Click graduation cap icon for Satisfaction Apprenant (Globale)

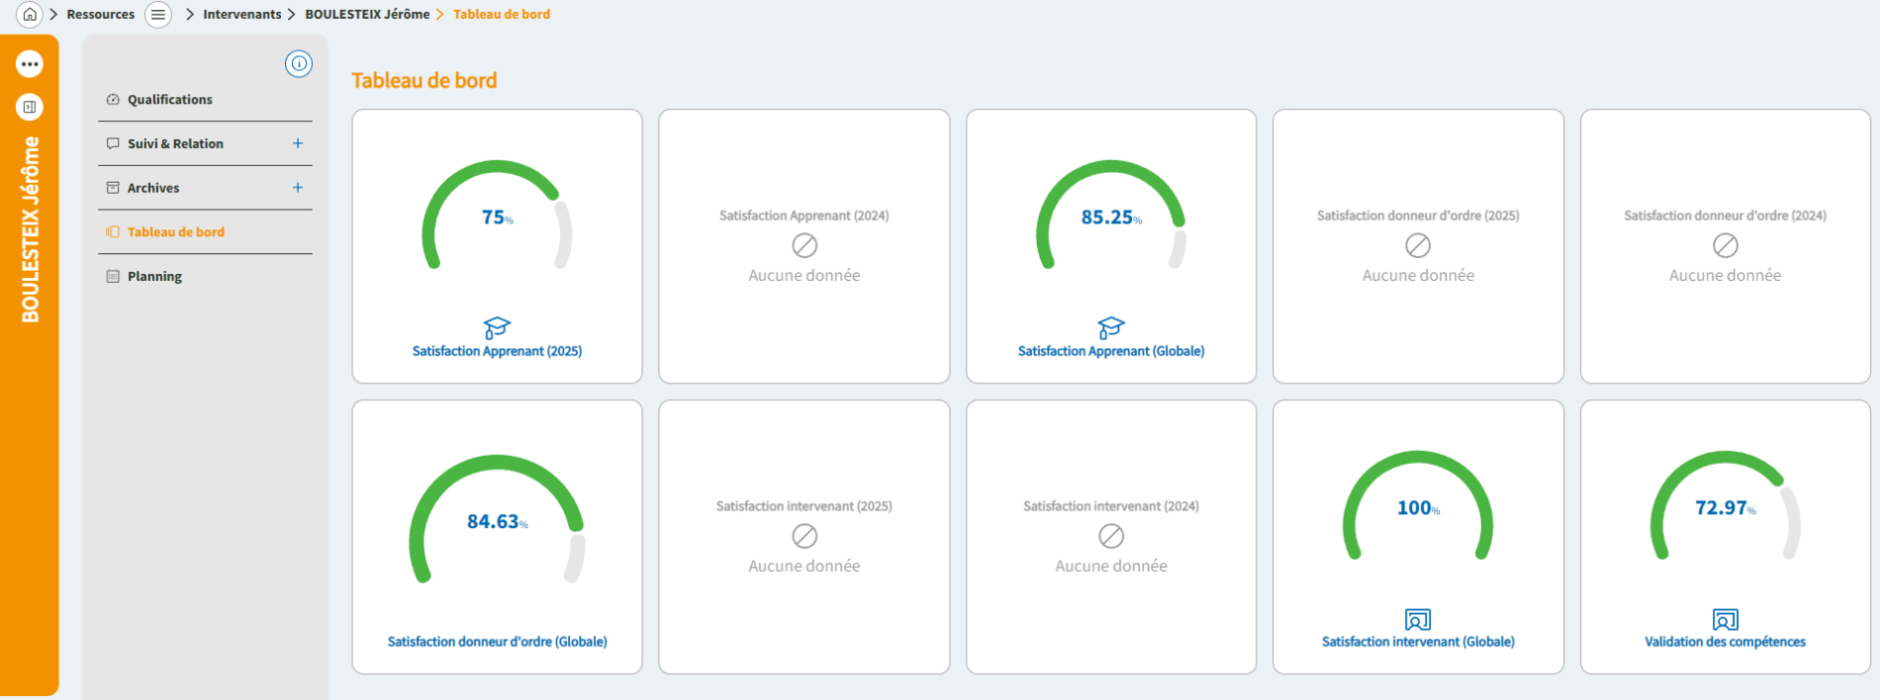[1110, 327]
